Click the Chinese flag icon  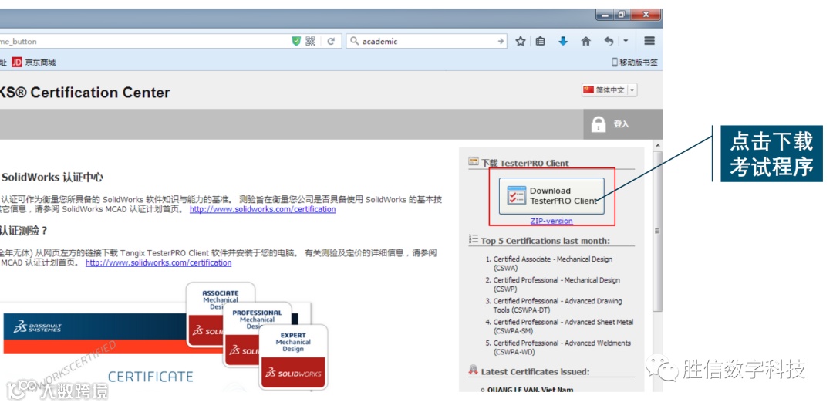click(588, 90)
